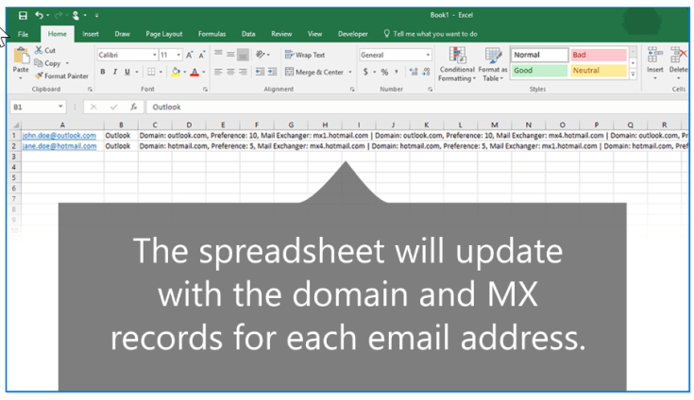Open the General number format dropdown
Viewport: 694px width, 400px height.
[428, 55]
